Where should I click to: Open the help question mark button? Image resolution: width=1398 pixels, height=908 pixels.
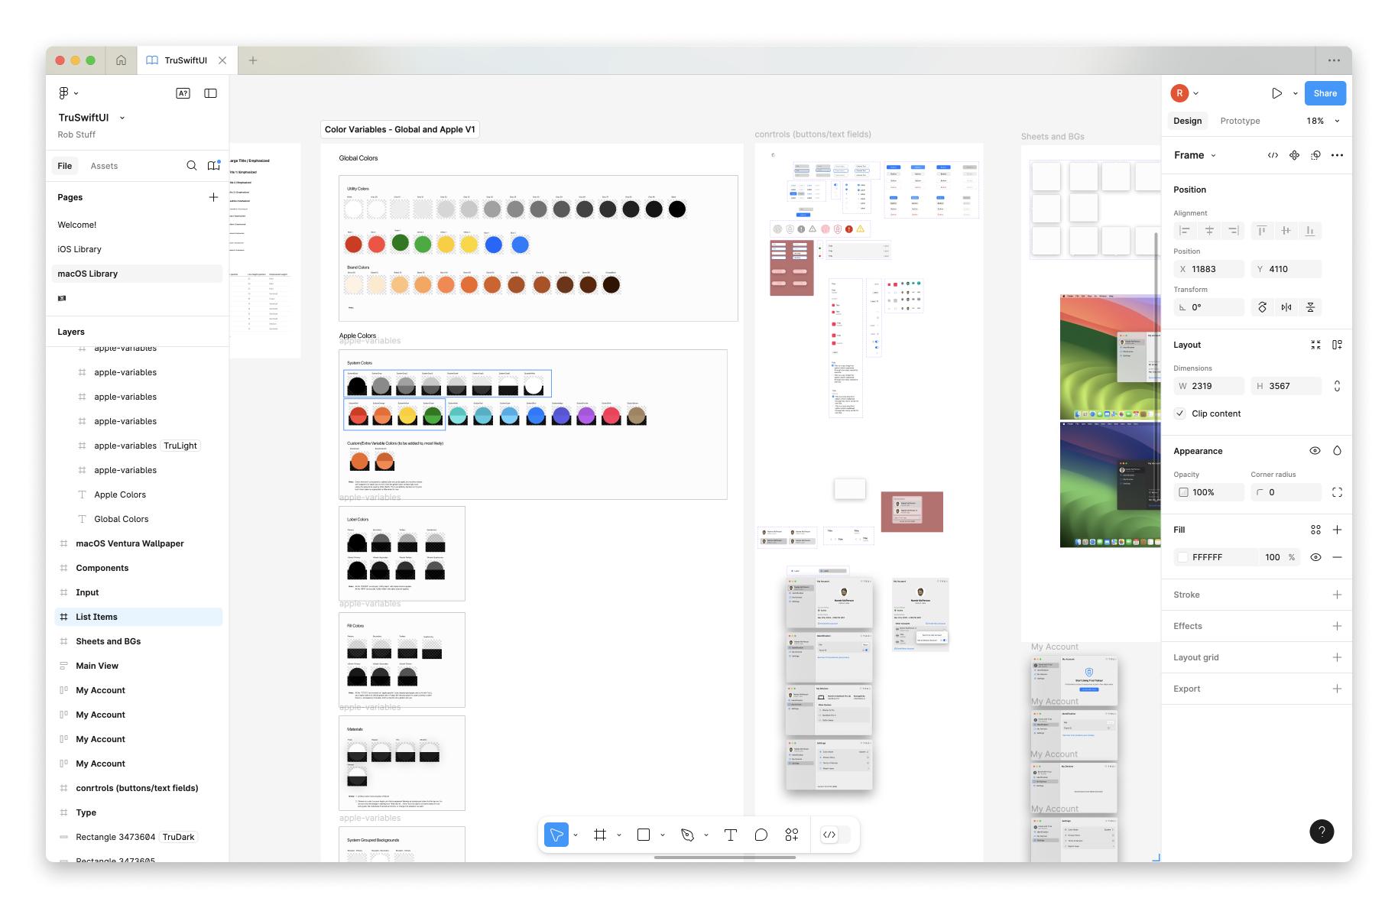tap(1322, 832)
